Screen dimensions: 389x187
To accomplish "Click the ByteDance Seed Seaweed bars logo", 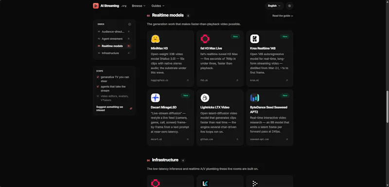I will click(x=254, y=98).
